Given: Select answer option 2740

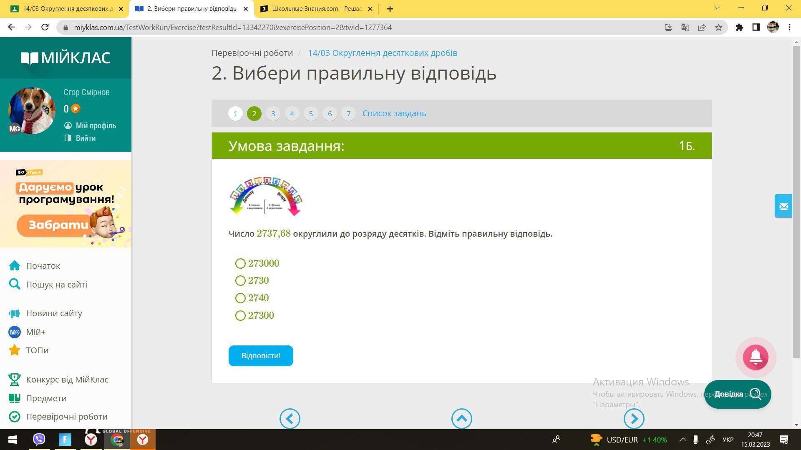Looking at the screenshot, I should point(240,298).
